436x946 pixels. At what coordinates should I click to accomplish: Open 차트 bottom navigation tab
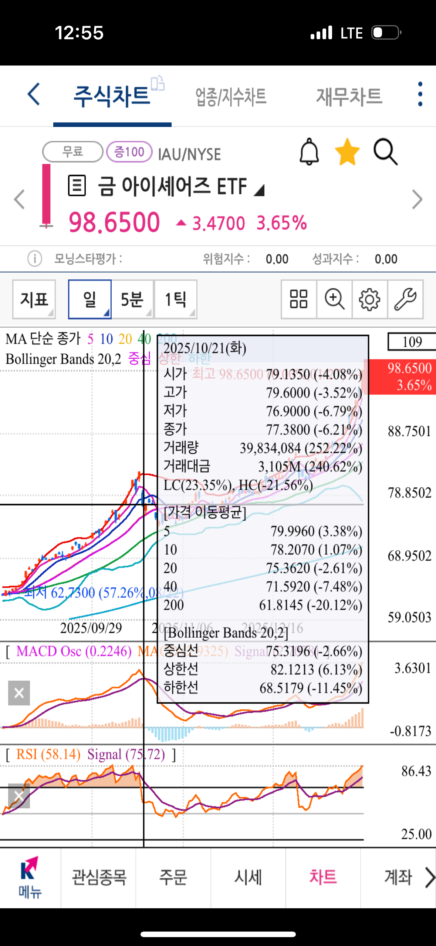coord(323,878)
